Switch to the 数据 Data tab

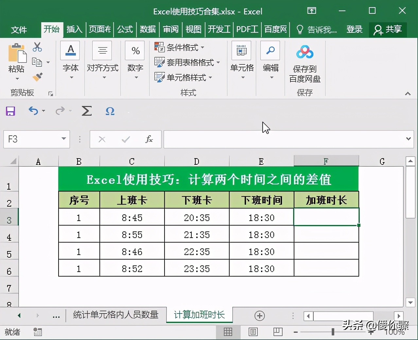pos(148,29)
